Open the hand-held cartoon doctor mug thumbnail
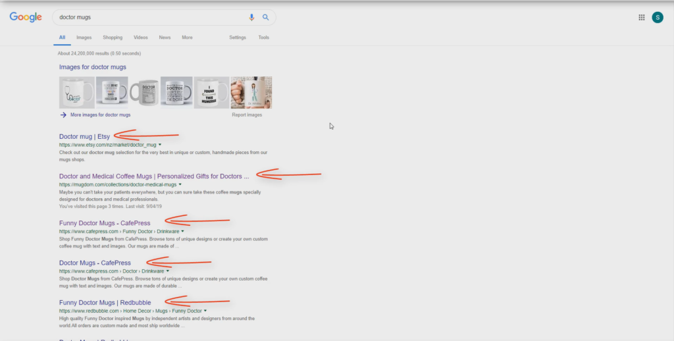Image resolution: width=674 pixels, height=341 pixels. point(251,92)
